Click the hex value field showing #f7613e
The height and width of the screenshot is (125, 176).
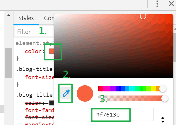(x=107, y=115)
